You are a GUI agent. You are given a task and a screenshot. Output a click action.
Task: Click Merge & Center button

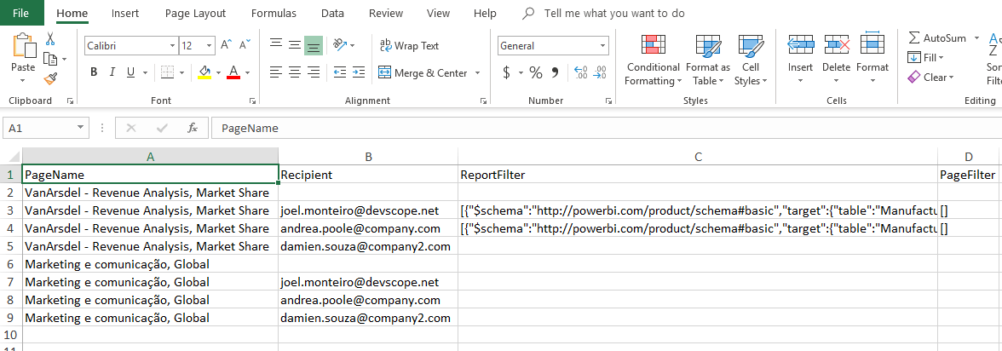(x=423, y=73)
